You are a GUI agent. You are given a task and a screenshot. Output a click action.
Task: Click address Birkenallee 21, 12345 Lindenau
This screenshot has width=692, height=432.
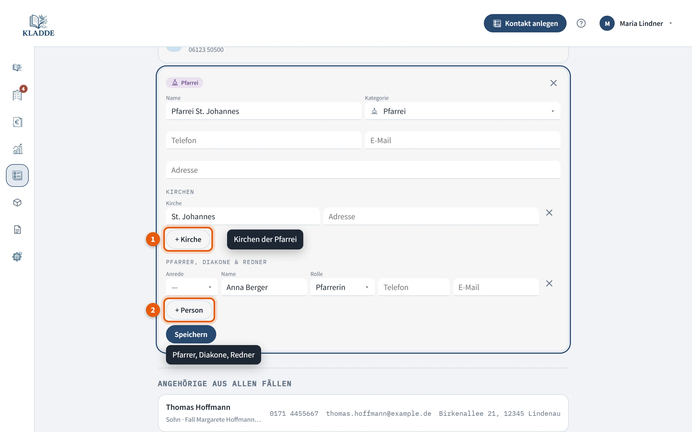tap(499, 413)
